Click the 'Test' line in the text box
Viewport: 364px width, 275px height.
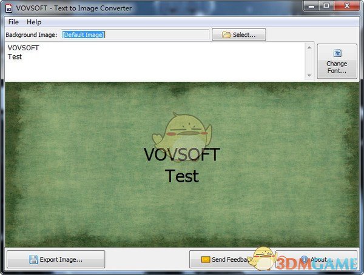[x=15, y=57]
